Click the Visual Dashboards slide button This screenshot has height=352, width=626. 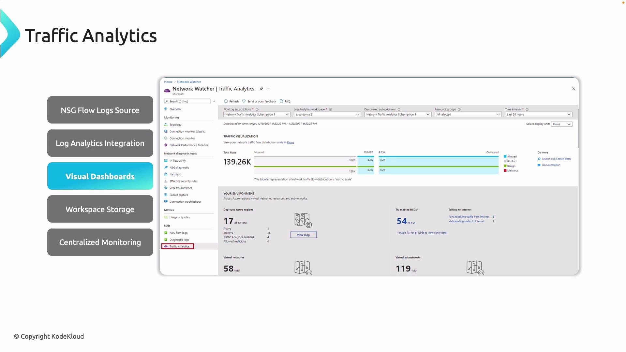point(100,176)
